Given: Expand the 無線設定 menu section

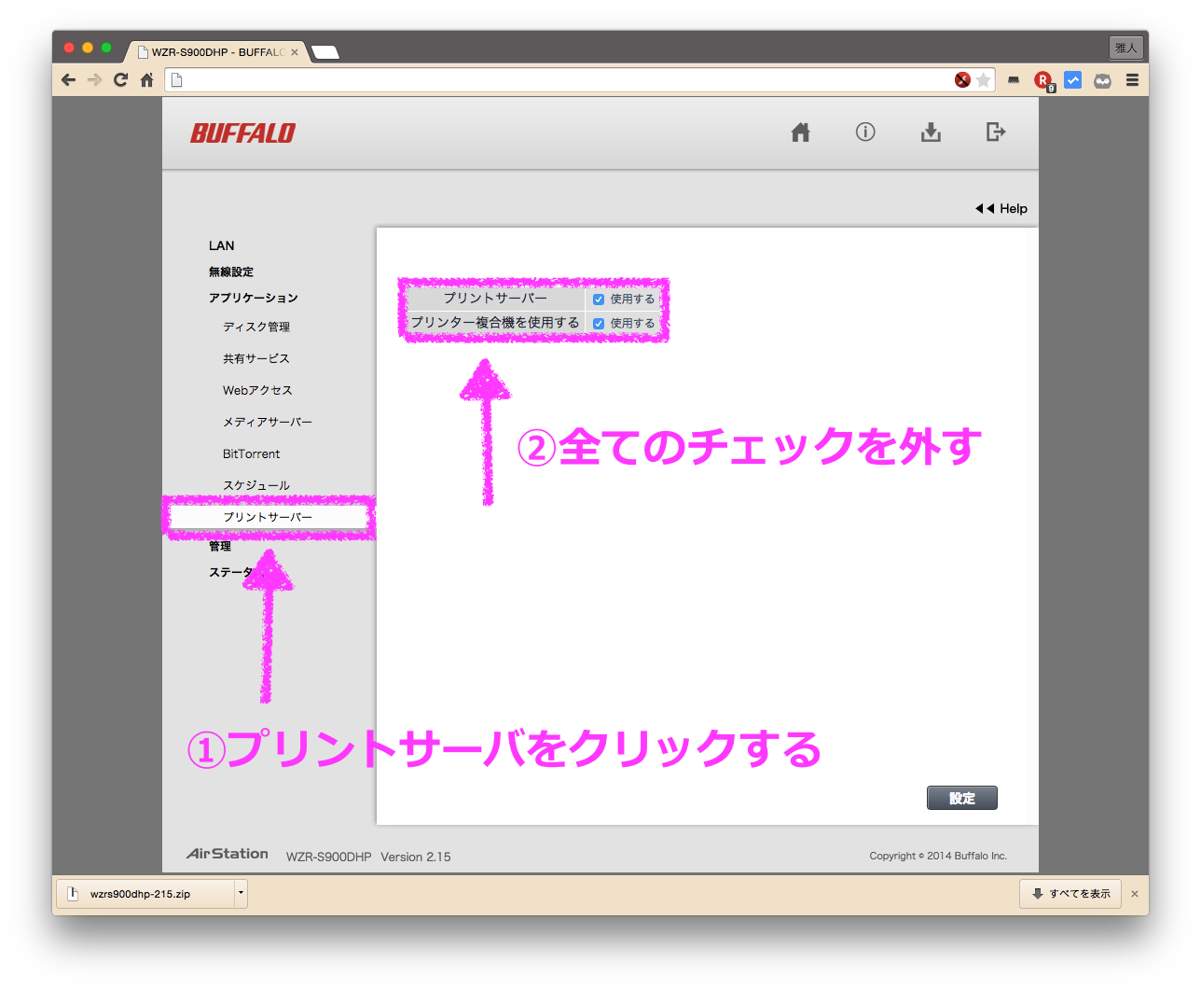Looking at the screenshot, I should pos(230,272).
